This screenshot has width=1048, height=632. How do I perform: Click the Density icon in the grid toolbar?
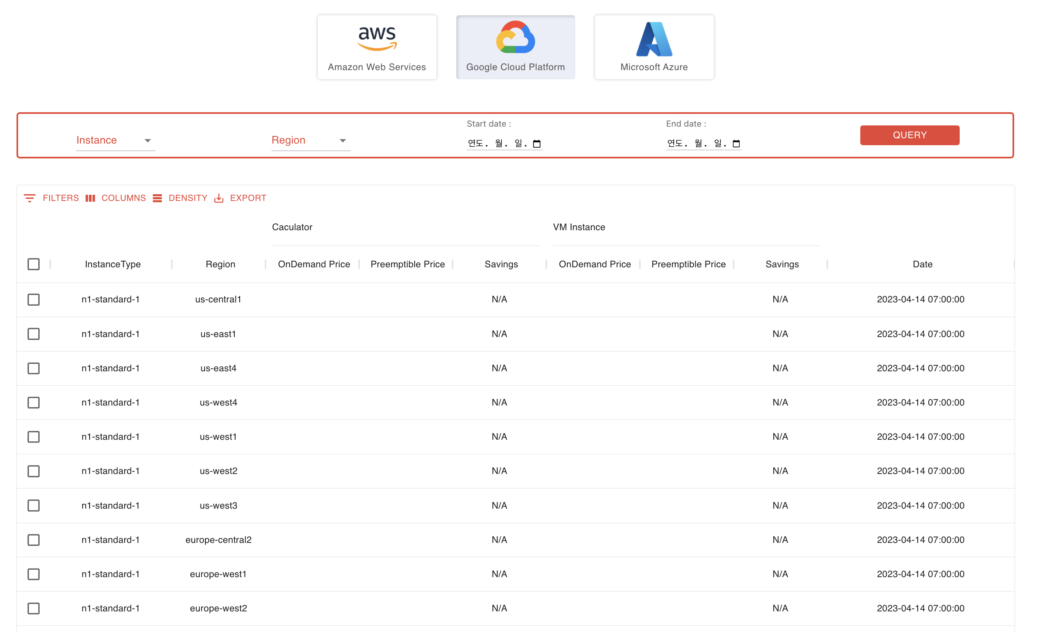coord(158,198)
